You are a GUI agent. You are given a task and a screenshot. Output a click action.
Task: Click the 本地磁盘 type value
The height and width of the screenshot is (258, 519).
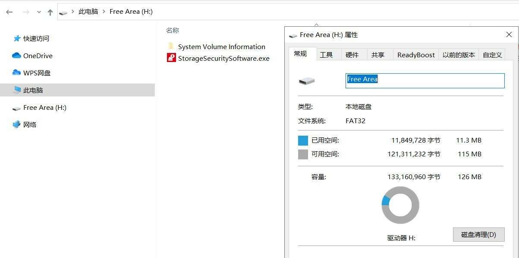coord(359,106)
